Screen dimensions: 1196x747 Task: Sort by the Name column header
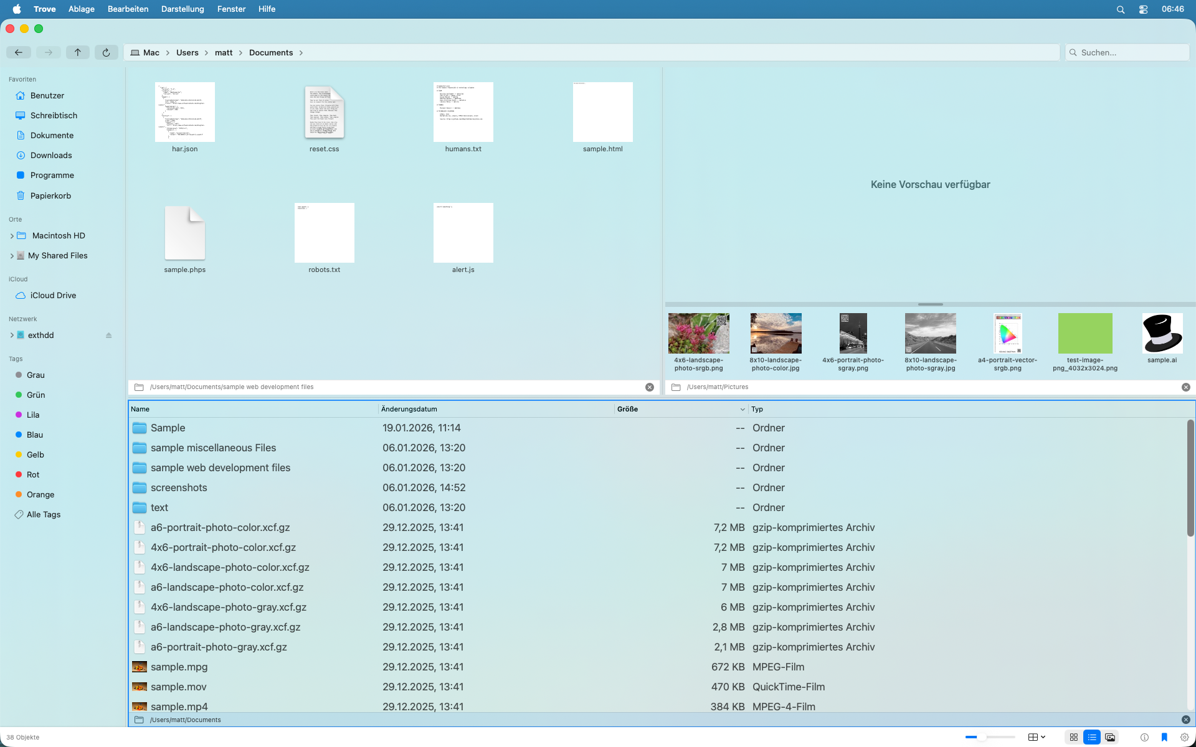pos(253,409)
